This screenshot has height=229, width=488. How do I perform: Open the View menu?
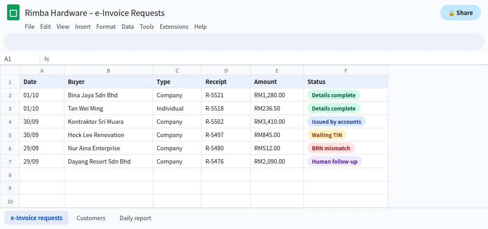coord(63,27)
